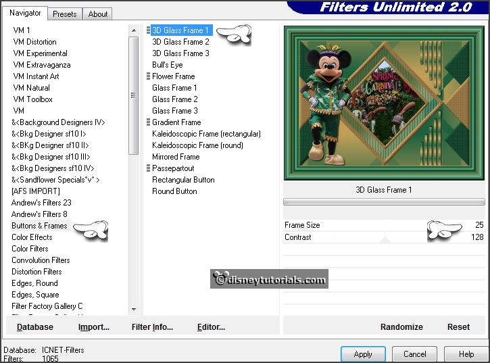Click the Cancel button
490x363 pixels.
[x=414, y=354]
